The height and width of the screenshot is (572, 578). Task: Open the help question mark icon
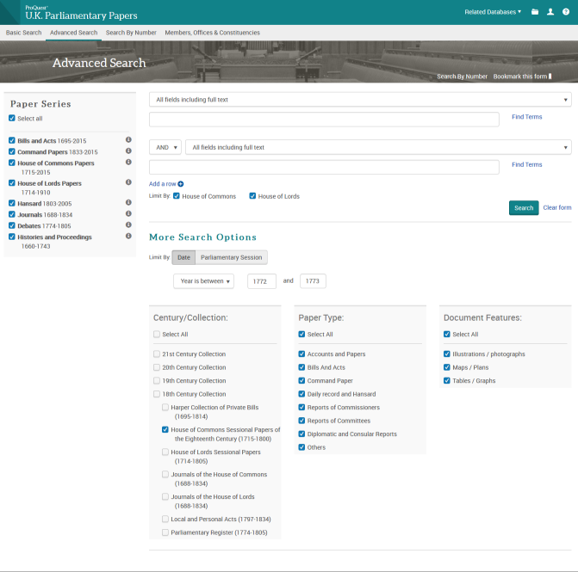point(565,12)
